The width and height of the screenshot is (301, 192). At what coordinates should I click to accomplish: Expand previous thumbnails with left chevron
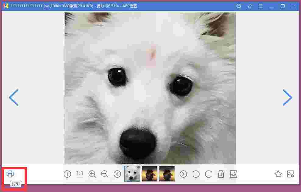tap(117, 174)
